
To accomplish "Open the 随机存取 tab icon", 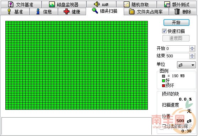I will [127, 4].
